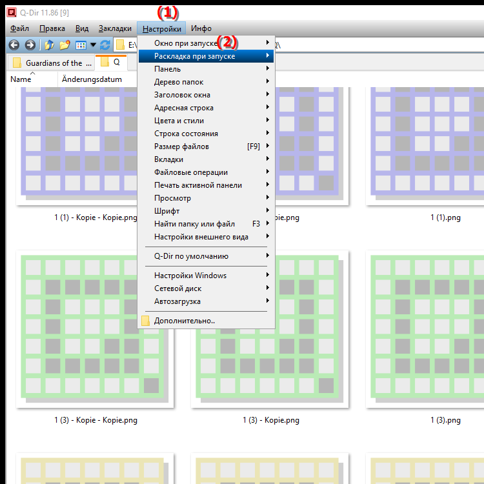This screenshot has width=484, height=484.
Task: Open the Инфо menu
Action: point(201,28)
